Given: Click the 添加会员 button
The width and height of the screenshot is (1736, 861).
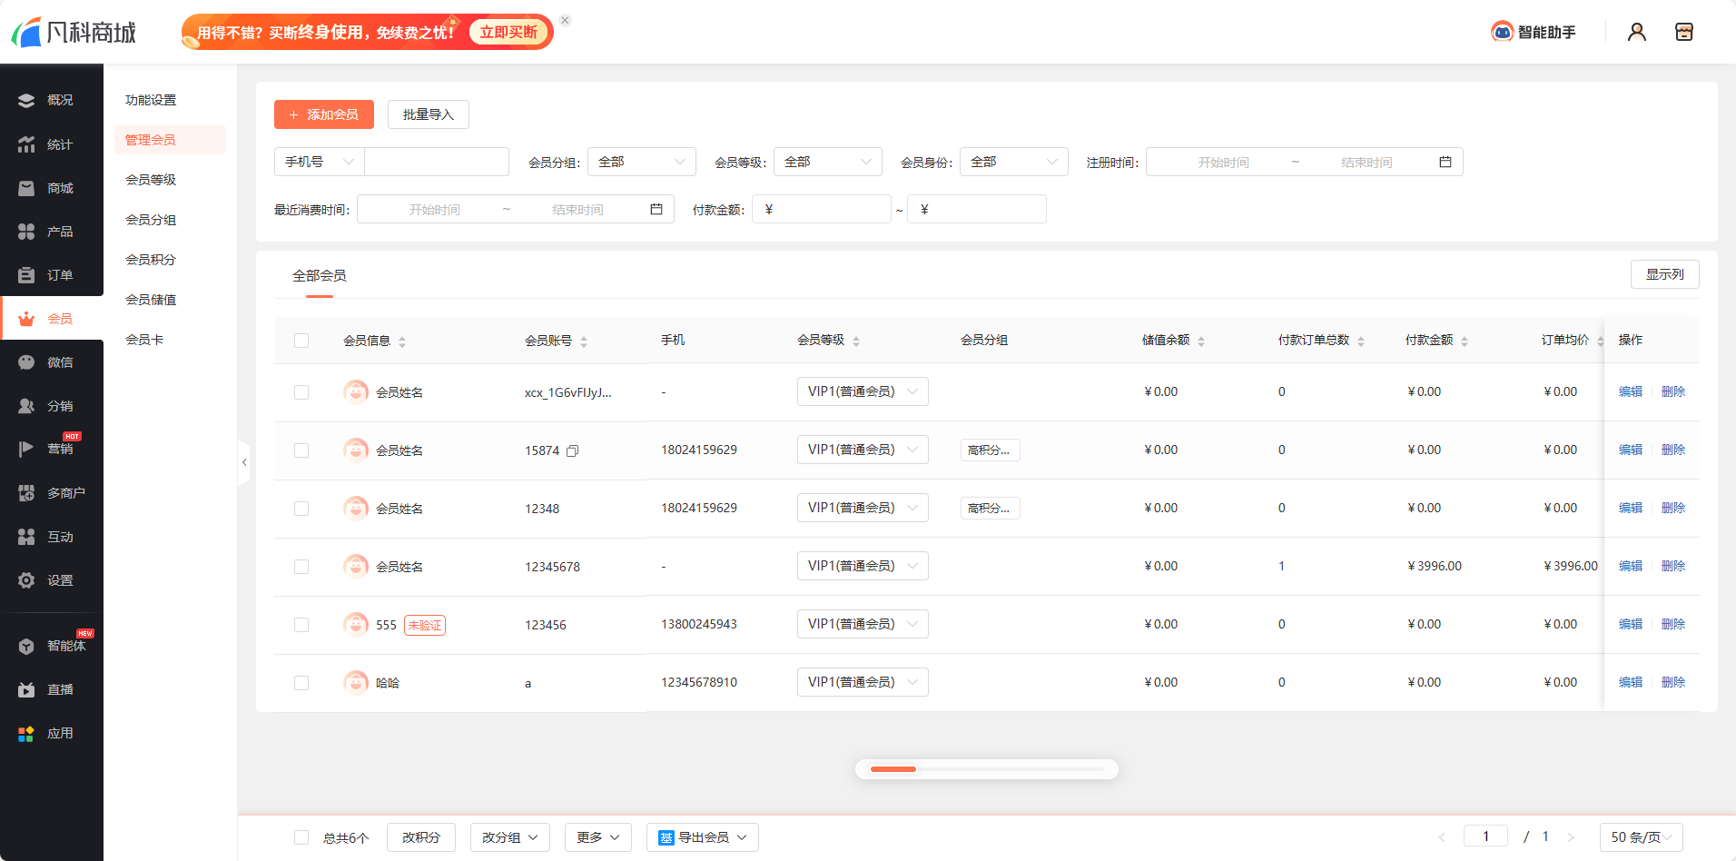Looking at the screenshot, I should tap(324, 114).
